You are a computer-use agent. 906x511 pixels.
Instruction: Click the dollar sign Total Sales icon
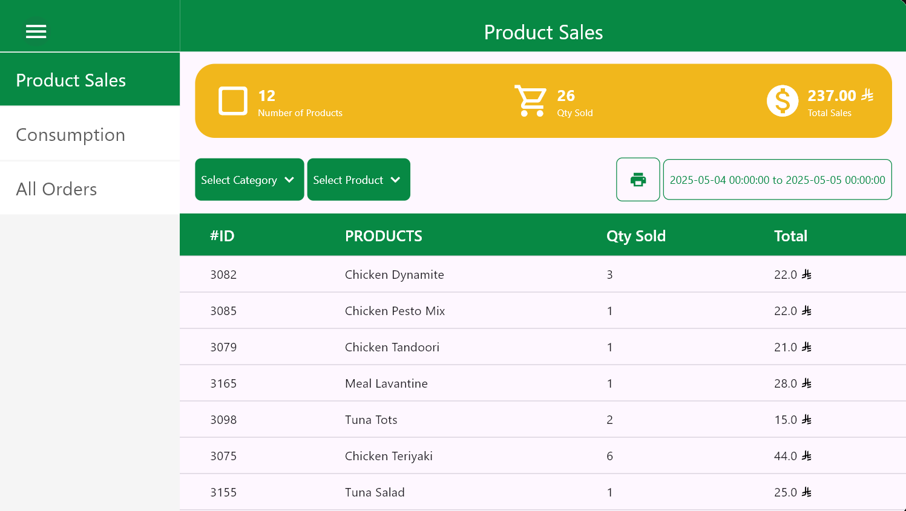(783, 101)
